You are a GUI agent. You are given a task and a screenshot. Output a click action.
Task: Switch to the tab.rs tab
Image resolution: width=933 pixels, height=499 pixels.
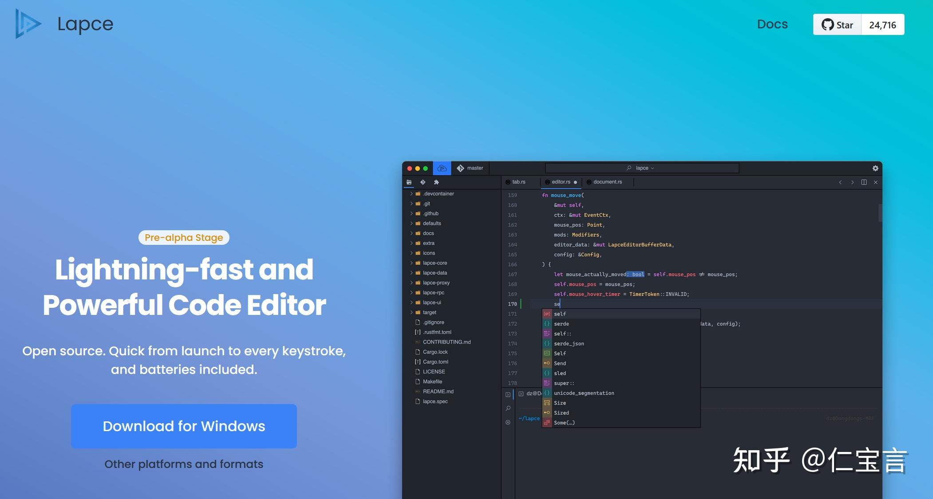click(518, 182)
